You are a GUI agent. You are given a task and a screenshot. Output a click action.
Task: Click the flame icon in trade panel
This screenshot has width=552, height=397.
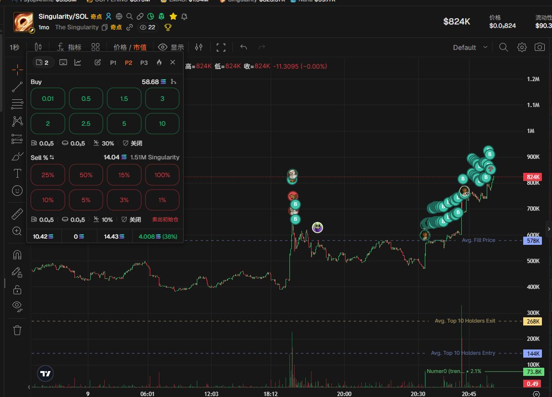tap(159, 62)
